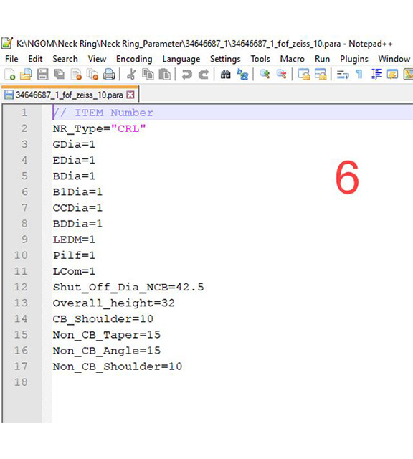413x459 pixels.
Task: Open the Encoding menu
Action: coord(134,59)
